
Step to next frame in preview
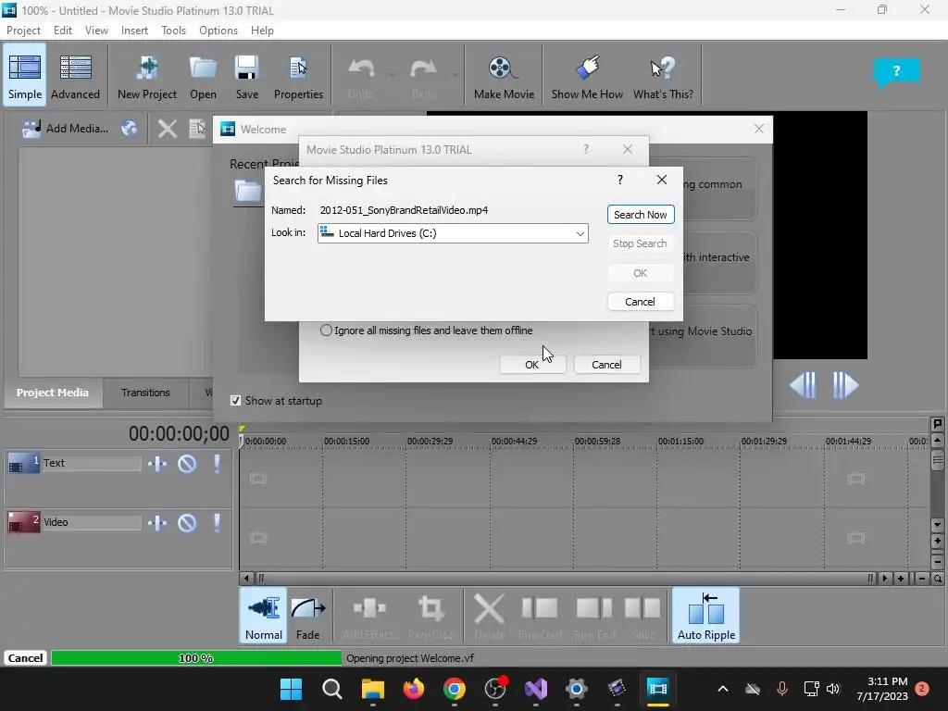[x=845, y=385]
